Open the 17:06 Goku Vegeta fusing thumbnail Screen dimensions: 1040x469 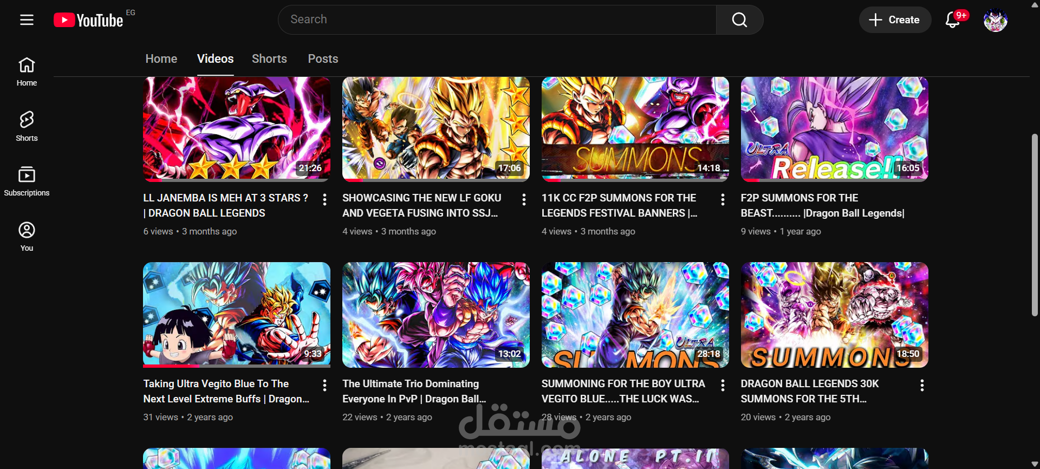click(x=436, y=129)
